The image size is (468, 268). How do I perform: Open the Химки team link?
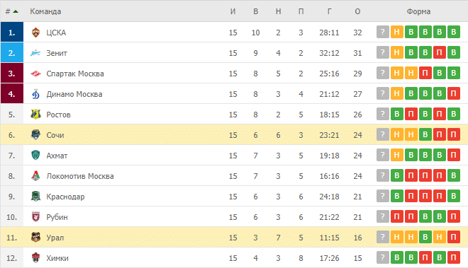click(x=57, y=258)
